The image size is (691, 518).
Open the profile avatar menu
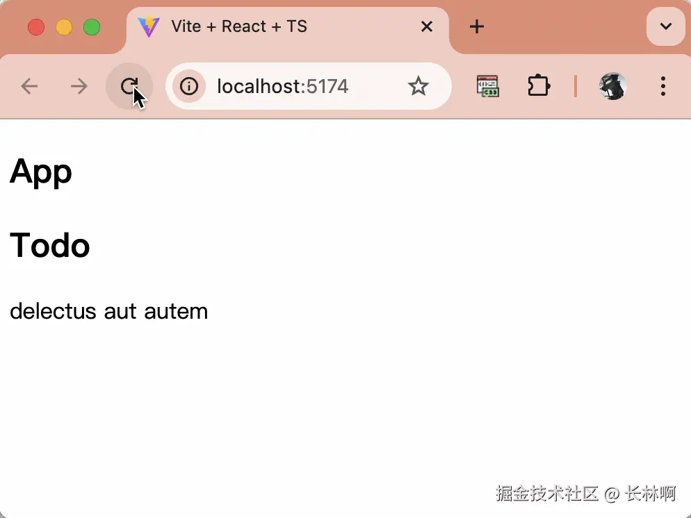612,86
